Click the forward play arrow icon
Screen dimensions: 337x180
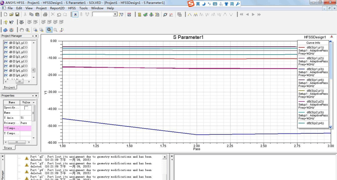[x=253, y=14]
